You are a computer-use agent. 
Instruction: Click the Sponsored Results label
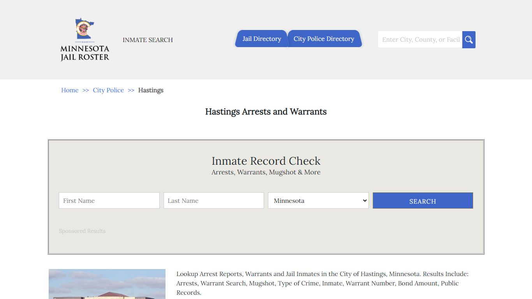click(82, 231)
